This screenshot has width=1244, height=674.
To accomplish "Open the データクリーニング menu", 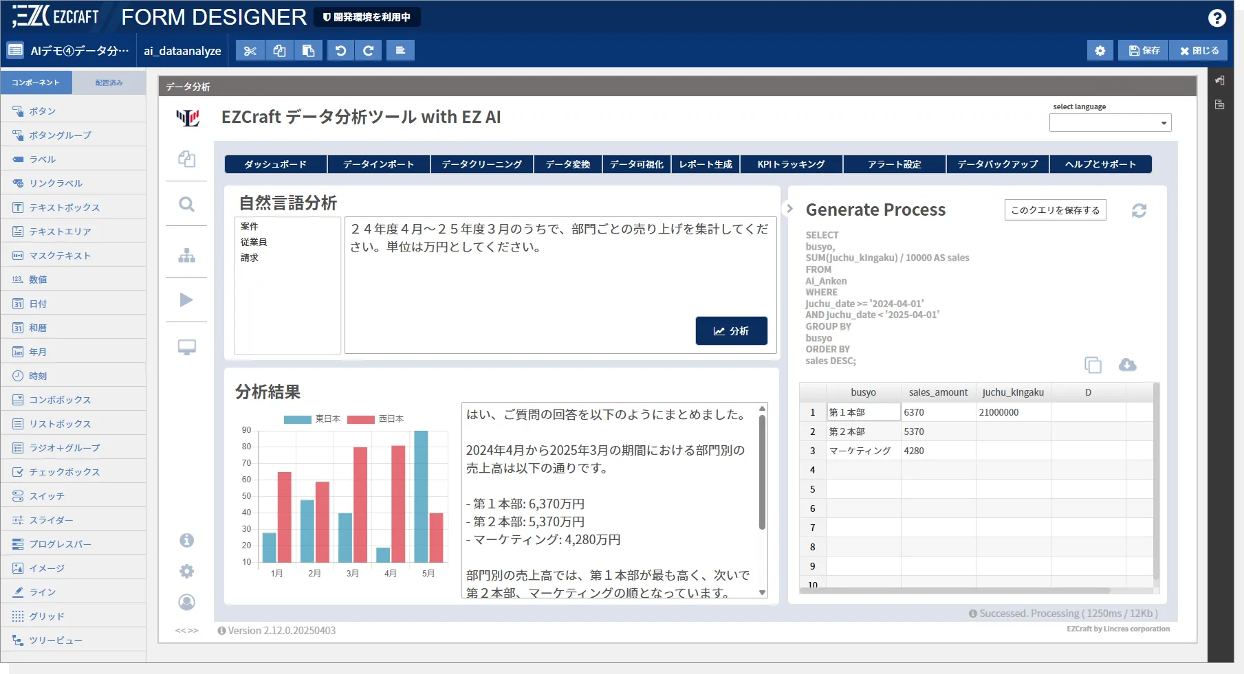I will 482,164.
